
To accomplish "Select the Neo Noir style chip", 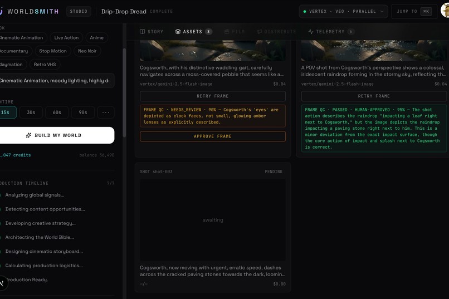I will (87, 51).
